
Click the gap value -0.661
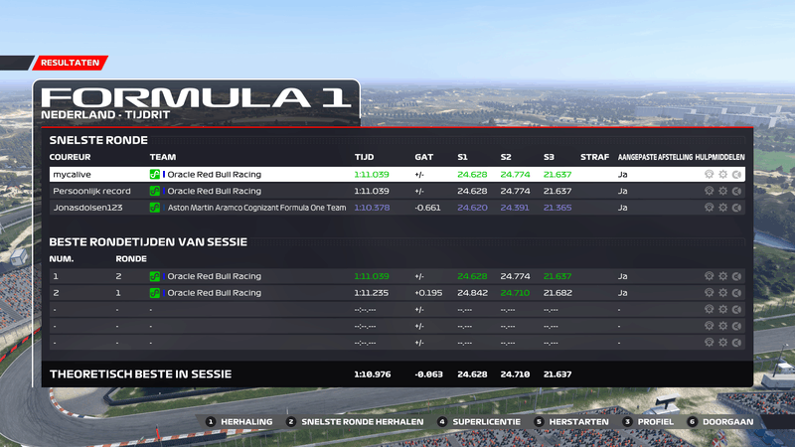(427, 208)
